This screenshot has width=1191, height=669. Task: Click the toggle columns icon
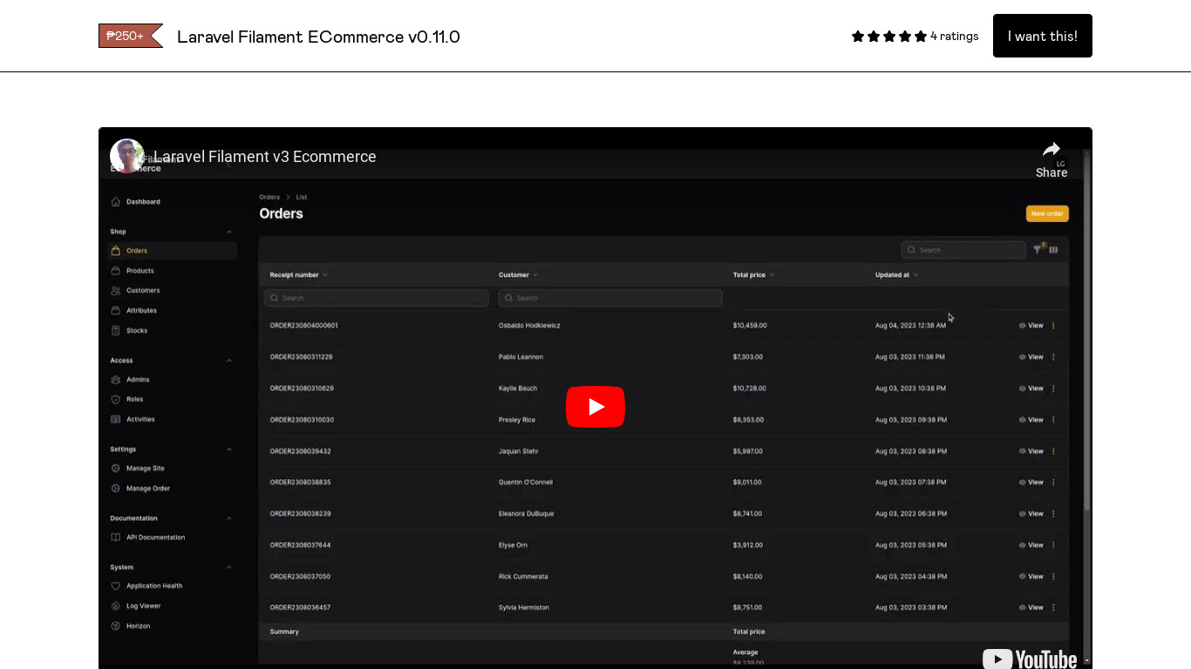pos(1054,250)
